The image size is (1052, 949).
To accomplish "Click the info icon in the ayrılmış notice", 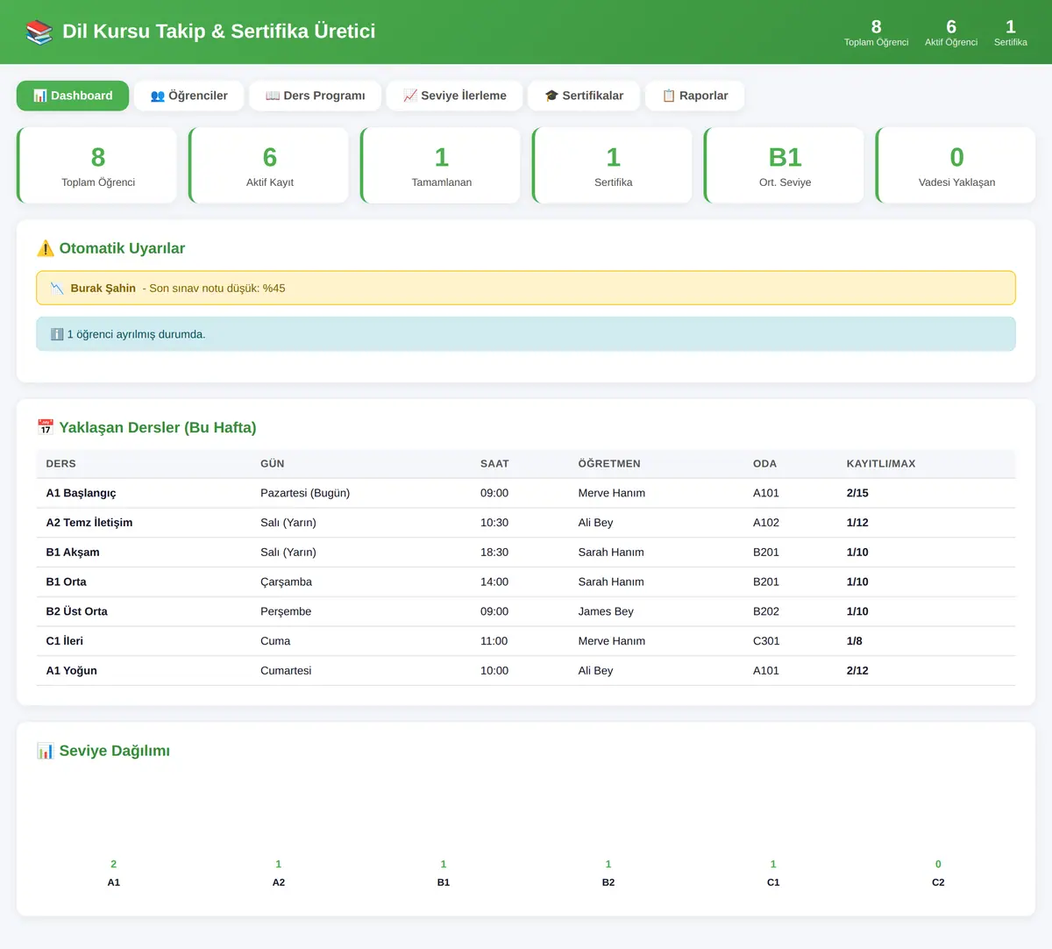I will (x=57, y=334).
